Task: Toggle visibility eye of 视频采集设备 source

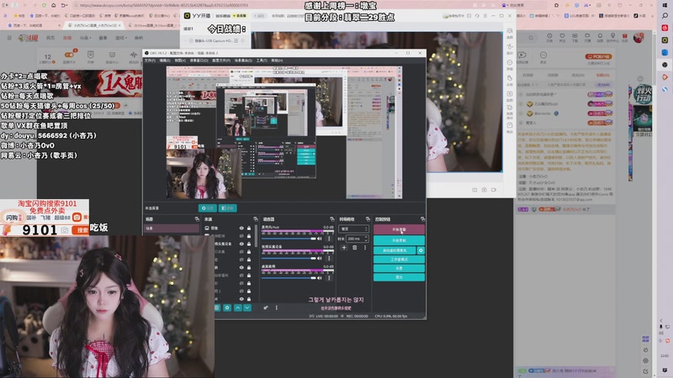Action: (x=241, y=244)
